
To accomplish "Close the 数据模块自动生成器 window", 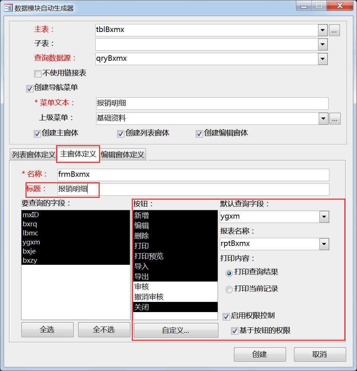I will click(x=340, y=6).
